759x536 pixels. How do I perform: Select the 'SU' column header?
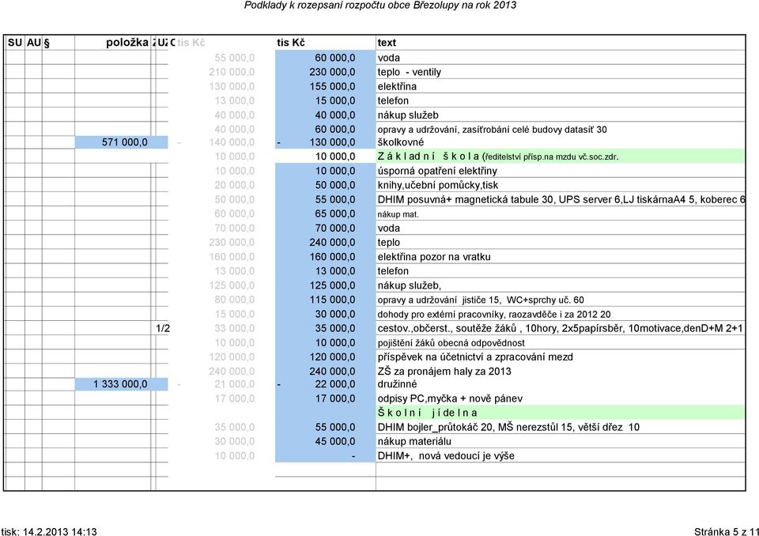pyautogui.click(x=14, y=43)
